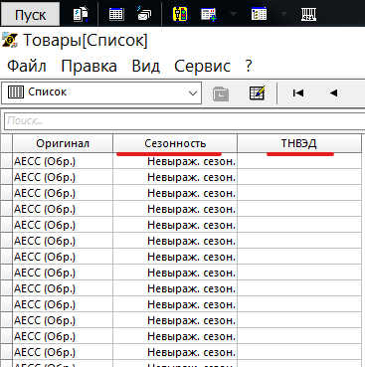Click the documents icon next to Пуск
The width and height of the screenshot is (365, 367).
point(81,14)
